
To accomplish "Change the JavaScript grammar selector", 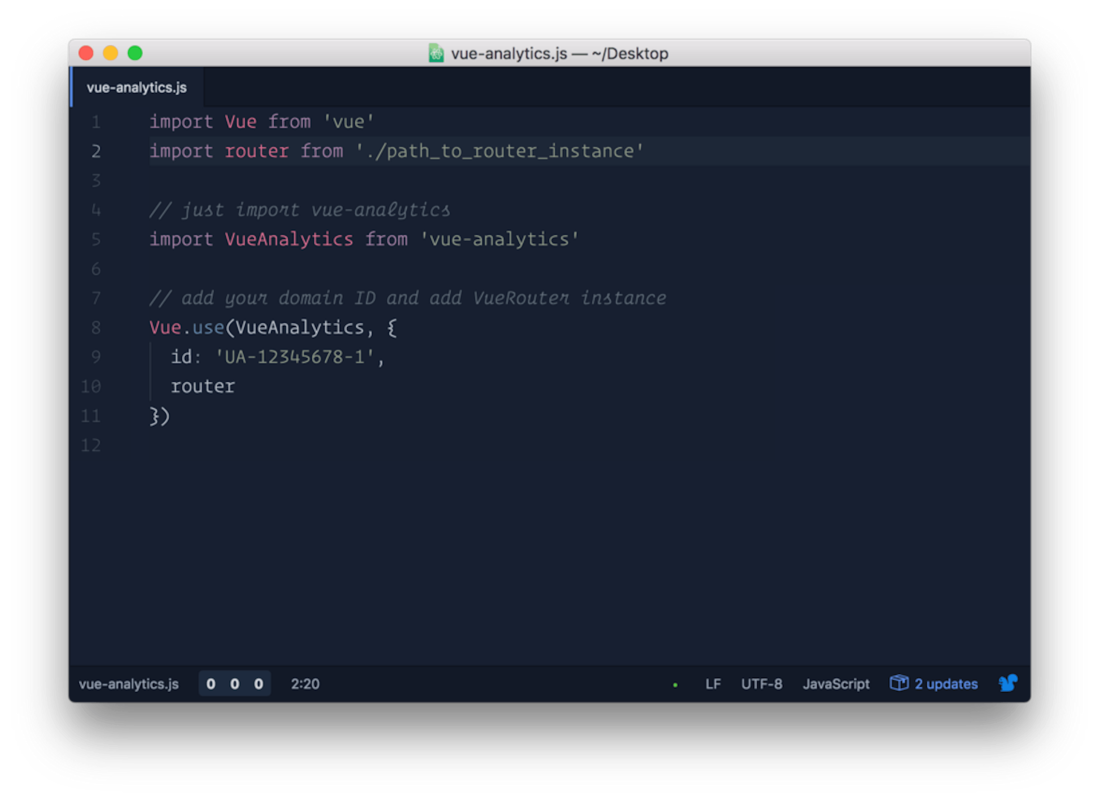I will pyautogui.click(x=836, y=684).
